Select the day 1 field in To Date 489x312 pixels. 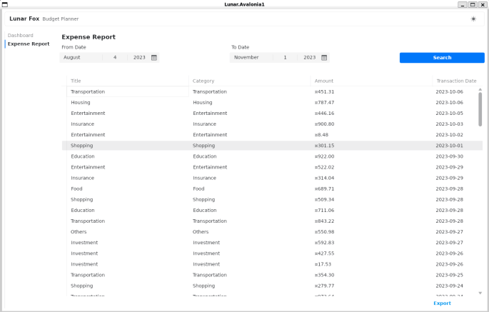tap(285, 57)
